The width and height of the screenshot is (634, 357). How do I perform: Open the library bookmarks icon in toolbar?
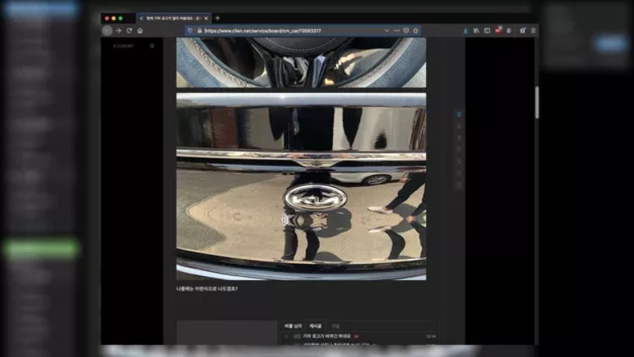pos(476,31)
